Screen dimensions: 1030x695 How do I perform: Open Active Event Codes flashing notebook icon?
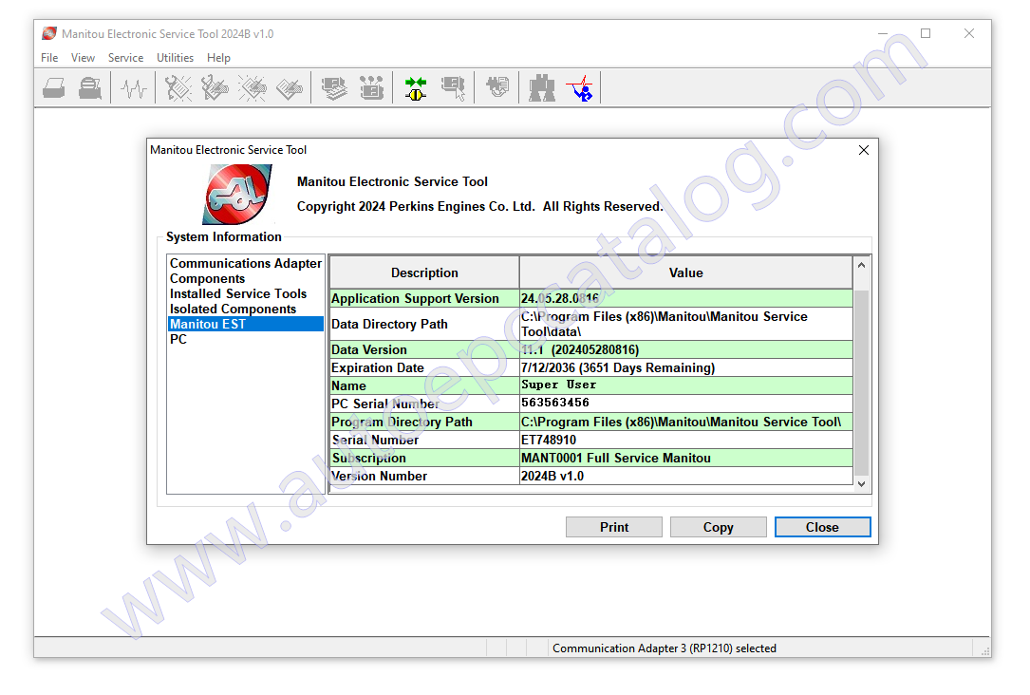pos(253,88)
